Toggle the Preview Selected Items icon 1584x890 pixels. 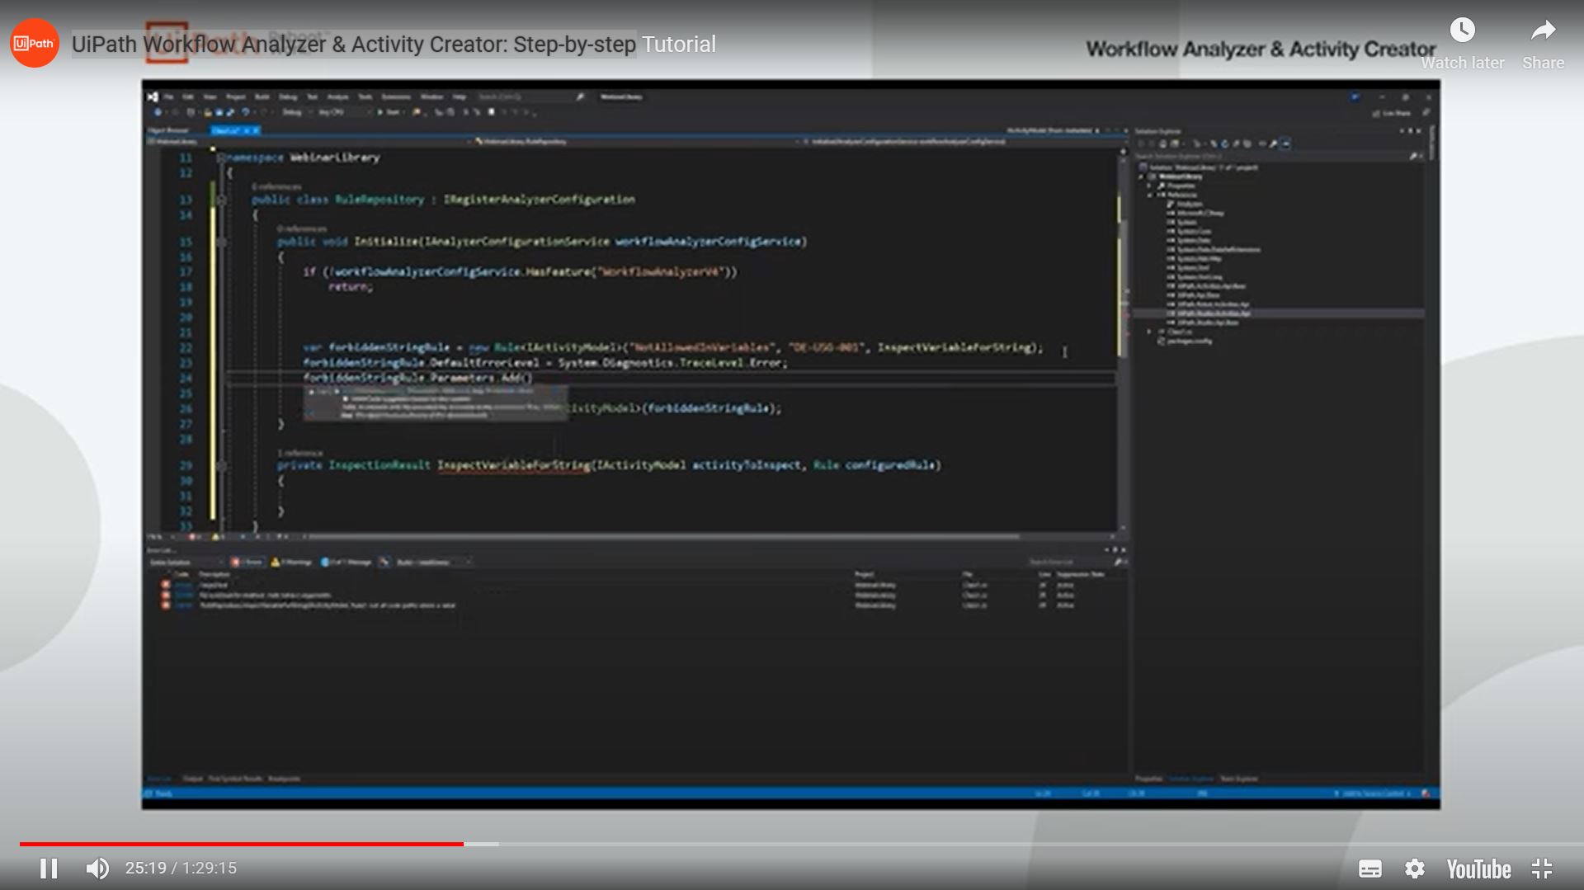tap(1285, 144)
